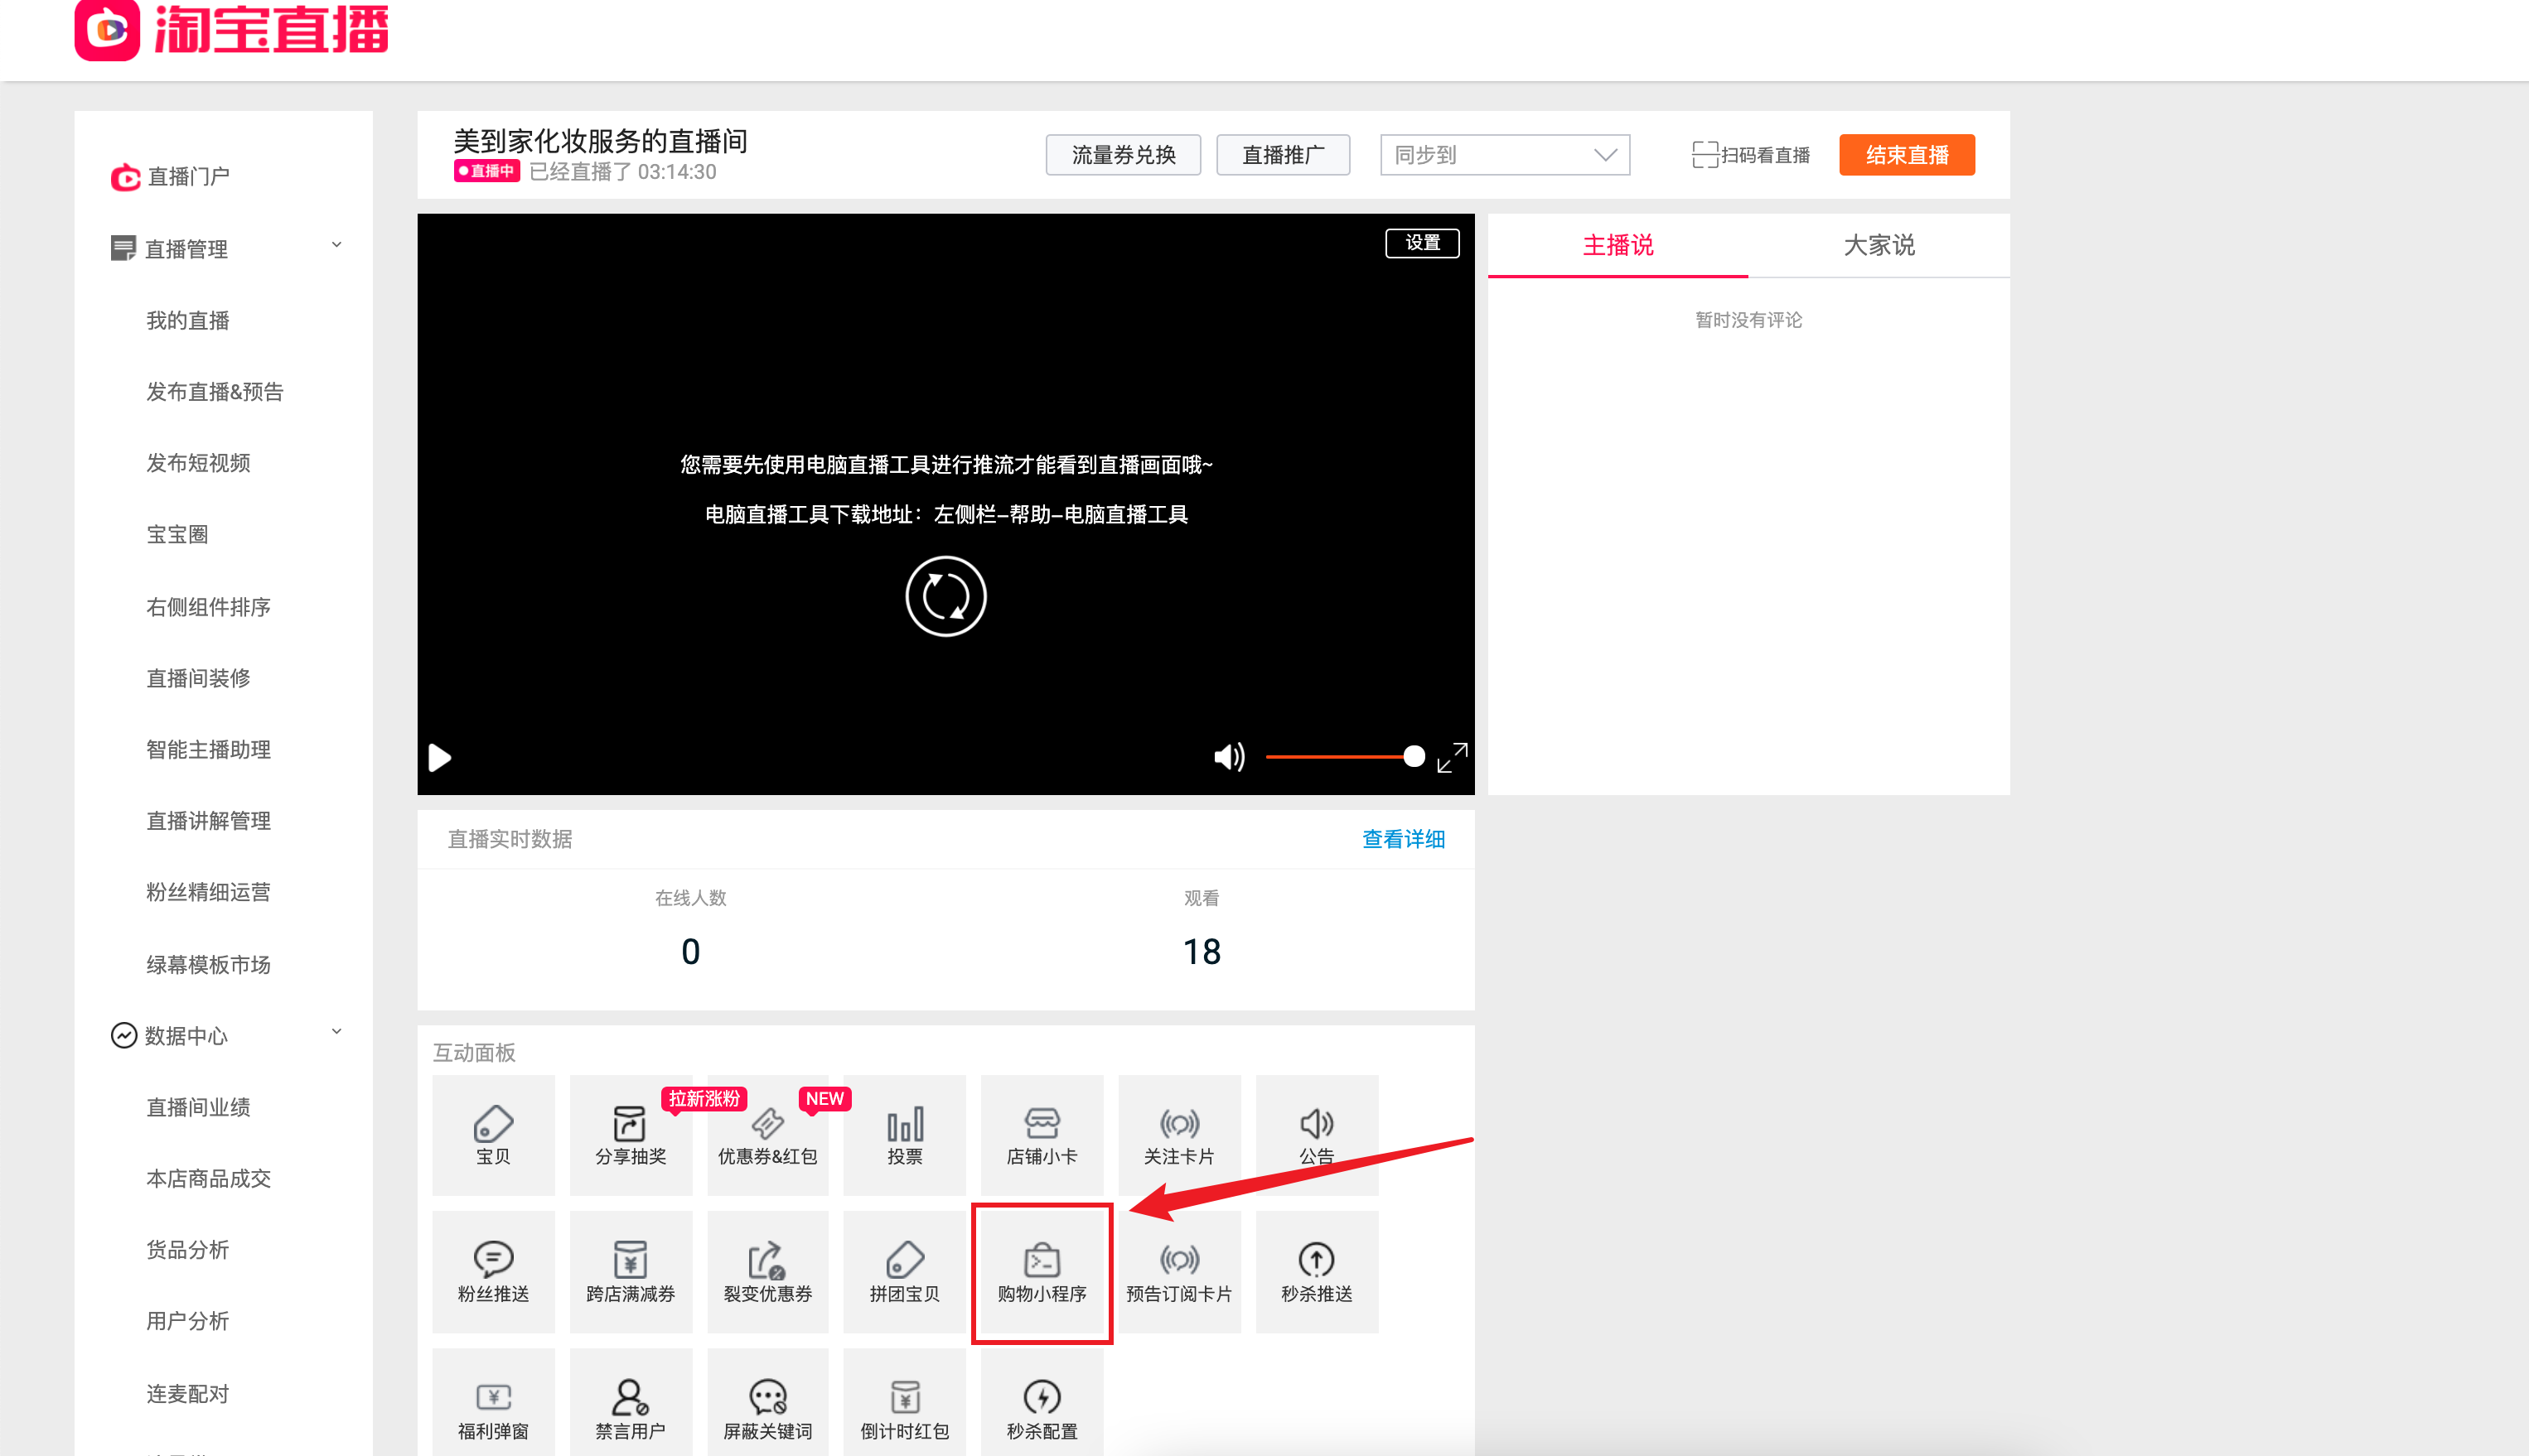Open the 秒杀配置 icon
Screen dimensions: 2529x1456
1042,1408
